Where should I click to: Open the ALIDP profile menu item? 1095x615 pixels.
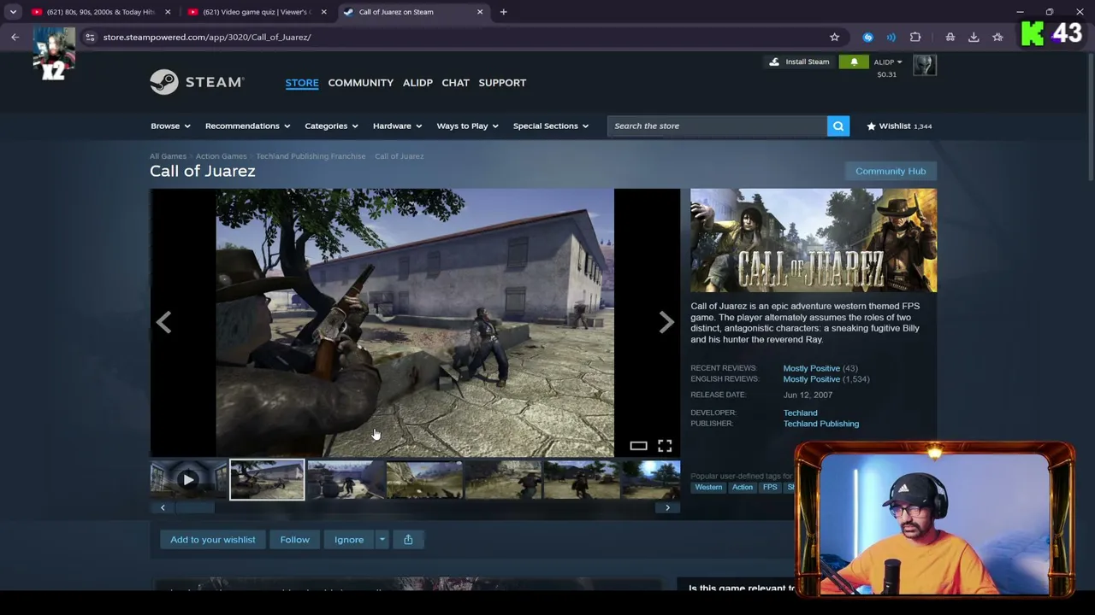417,83
